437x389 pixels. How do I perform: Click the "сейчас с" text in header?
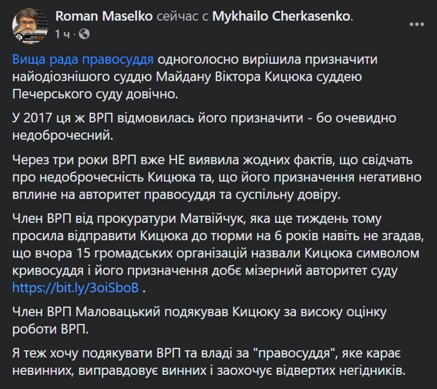[x=181, y=17]
